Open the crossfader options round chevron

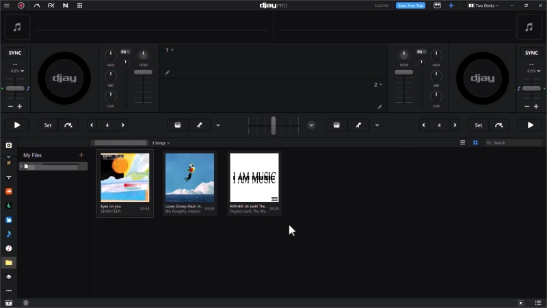[311, 125]
